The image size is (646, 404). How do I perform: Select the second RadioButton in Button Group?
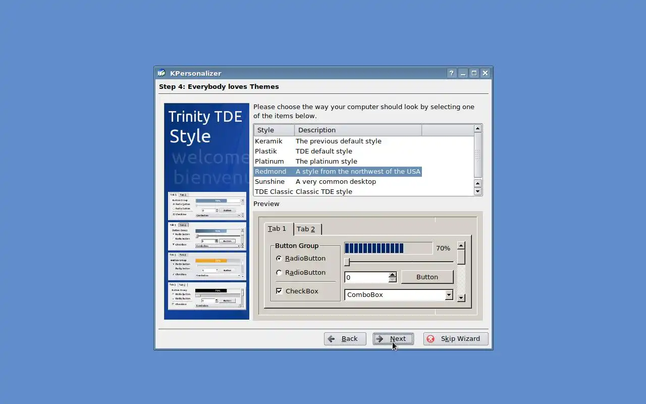pyautogui.click(x=301, y=272)
